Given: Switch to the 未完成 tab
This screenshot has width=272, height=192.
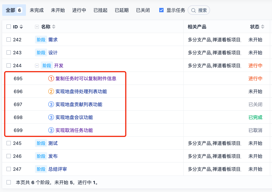Looking at the screenshot, I should [x=37, y=10].
